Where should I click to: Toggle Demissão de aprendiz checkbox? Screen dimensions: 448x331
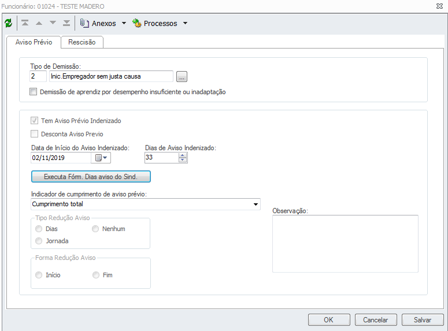pyautogui.click(x=34, y=92)
